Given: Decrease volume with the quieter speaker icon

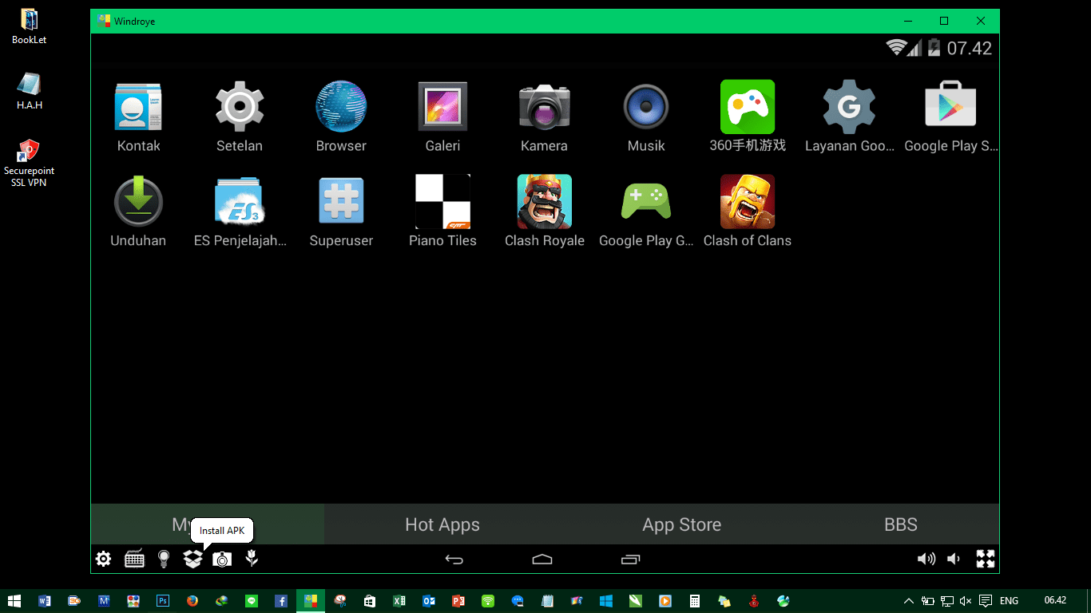Looking at the screenshot, I should (953, 559).
